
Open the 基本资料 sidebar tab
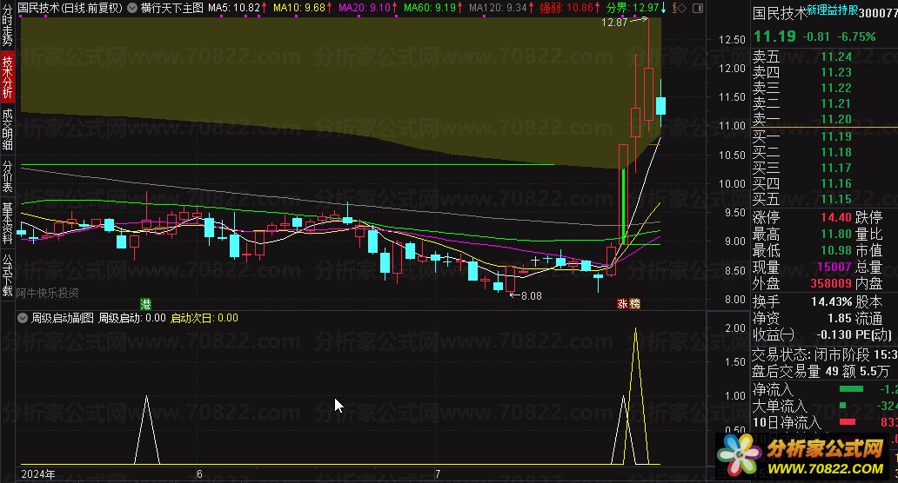point(8,222)
